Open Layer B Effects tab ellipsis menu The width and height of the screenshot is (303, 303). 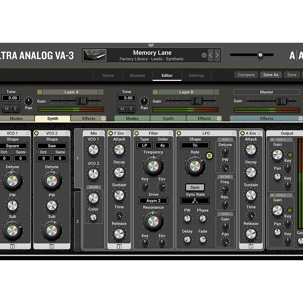tap(219, 118)
